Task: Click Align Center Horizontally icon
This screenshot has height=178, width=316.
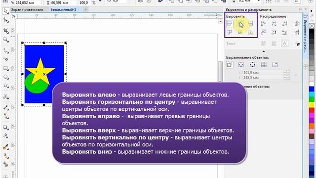Action: [240, 24]
